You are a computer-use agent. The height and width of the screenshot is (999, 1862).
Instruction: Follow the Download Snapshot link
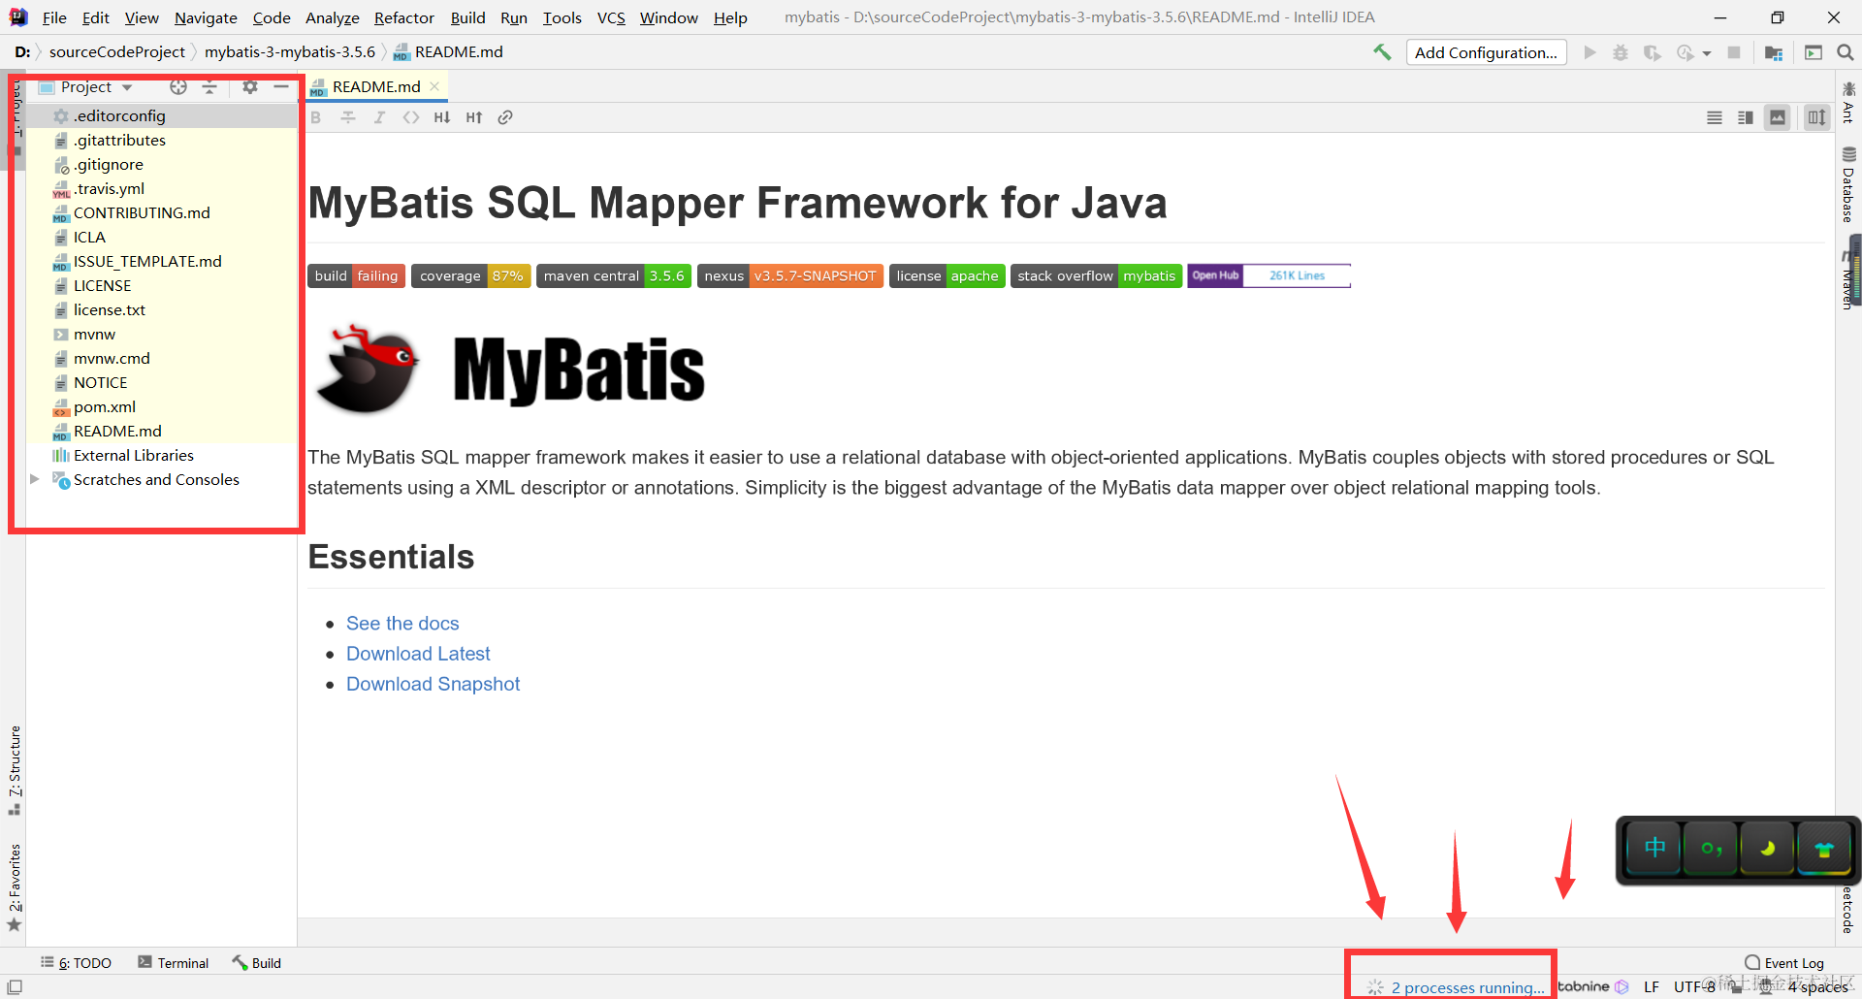tap(433, 684)
